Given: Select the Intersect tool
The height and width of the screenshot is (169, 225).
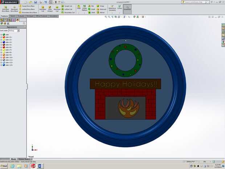Looking at the screenshot, I should click(x=101, y=9).
